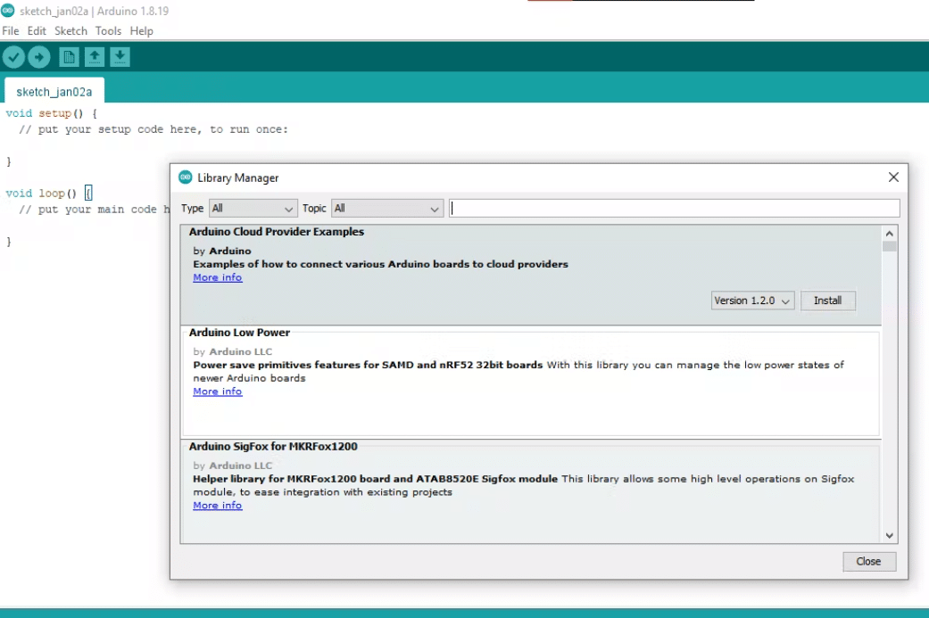Viewport: 929px width, 618px height.
Task: Click the library search text field
Action: tap(674, 209)
